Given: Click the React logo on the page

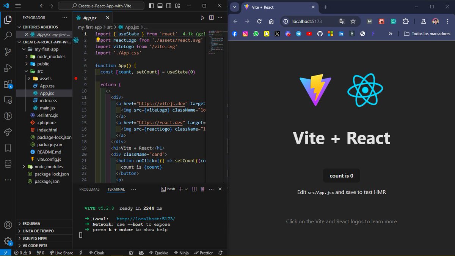Looking at the screenshot, I should (365, 90).
